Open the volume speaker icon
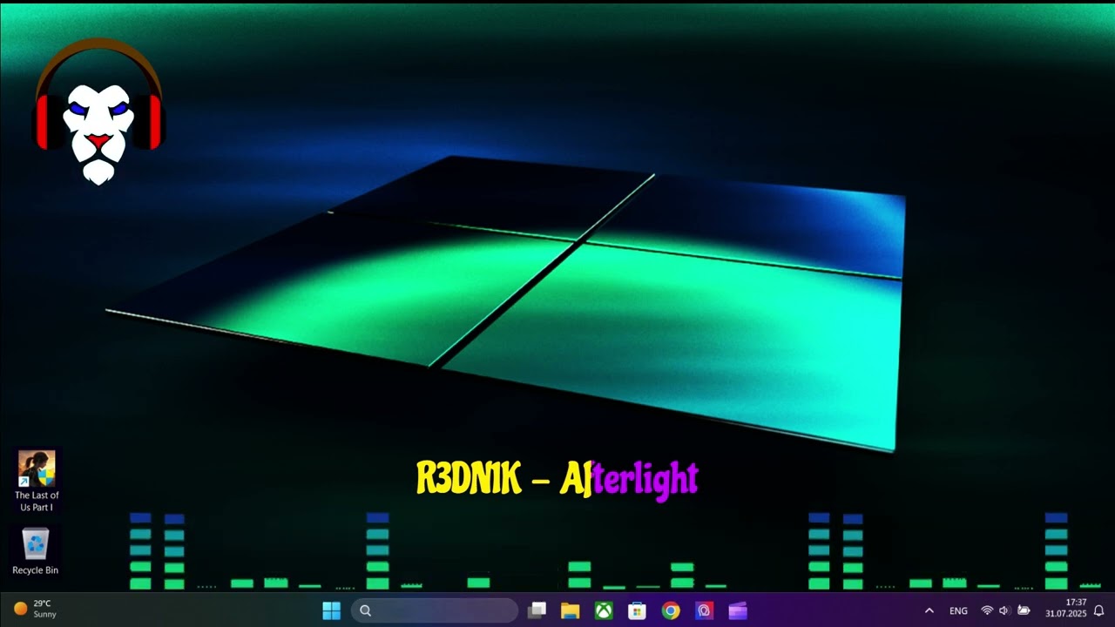 pyautogui.click(x=1004, y=610)
